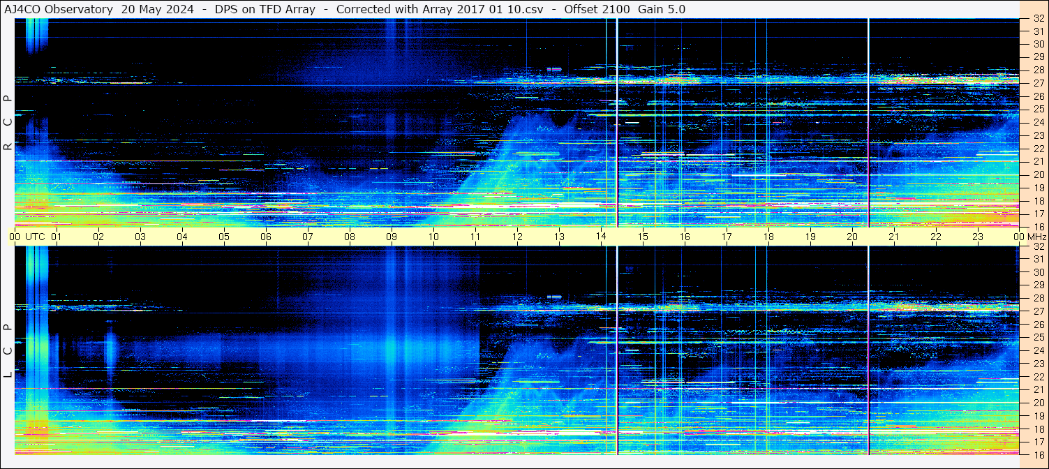Click the 20 May 2024 date in header
Viewport: 1049px width, 469px height.
pos(158,9)
